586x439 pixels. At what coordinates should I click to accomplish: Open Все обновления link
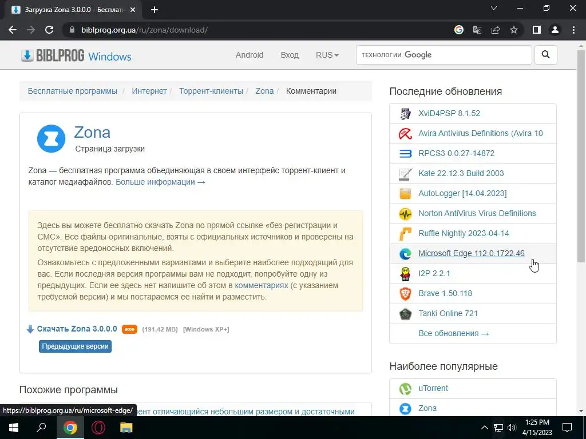(x=454, y=333)
